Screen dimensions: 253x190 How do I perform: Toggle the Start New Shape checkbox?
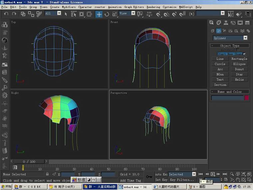pos(244,54)
